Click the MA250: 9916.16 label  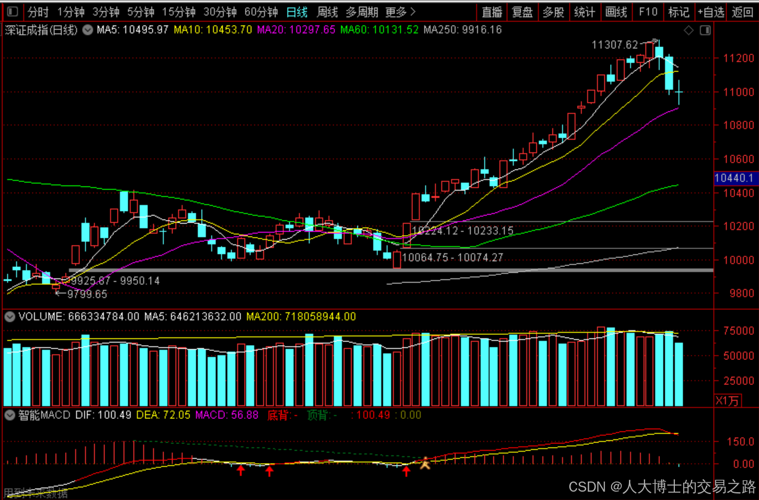[462, 30]
